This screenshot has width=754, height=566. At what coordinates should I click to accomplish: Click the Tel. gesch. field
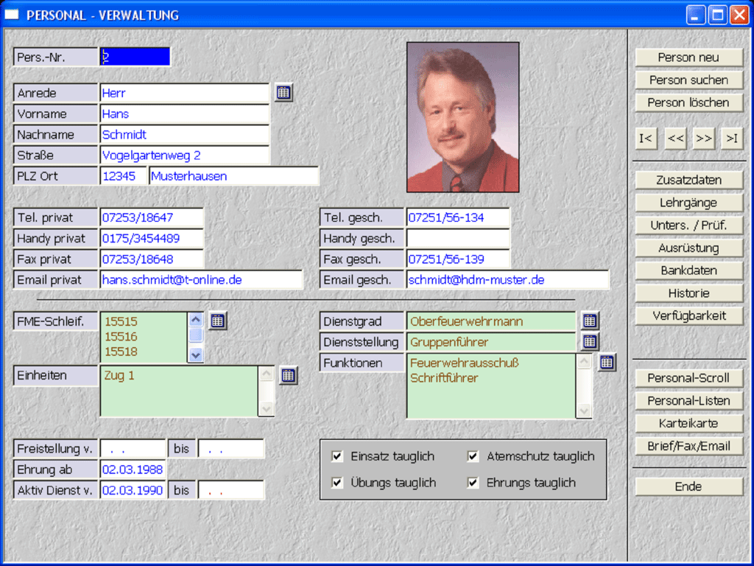[458, 217]
